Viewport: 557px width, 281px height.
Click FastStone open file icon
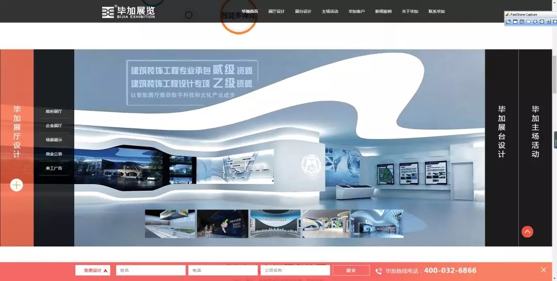[509, 22]
